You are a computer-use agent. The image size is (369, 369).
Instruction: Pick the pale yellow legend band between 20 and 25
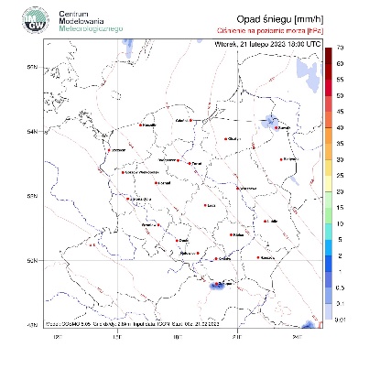[x=329, y=184]
